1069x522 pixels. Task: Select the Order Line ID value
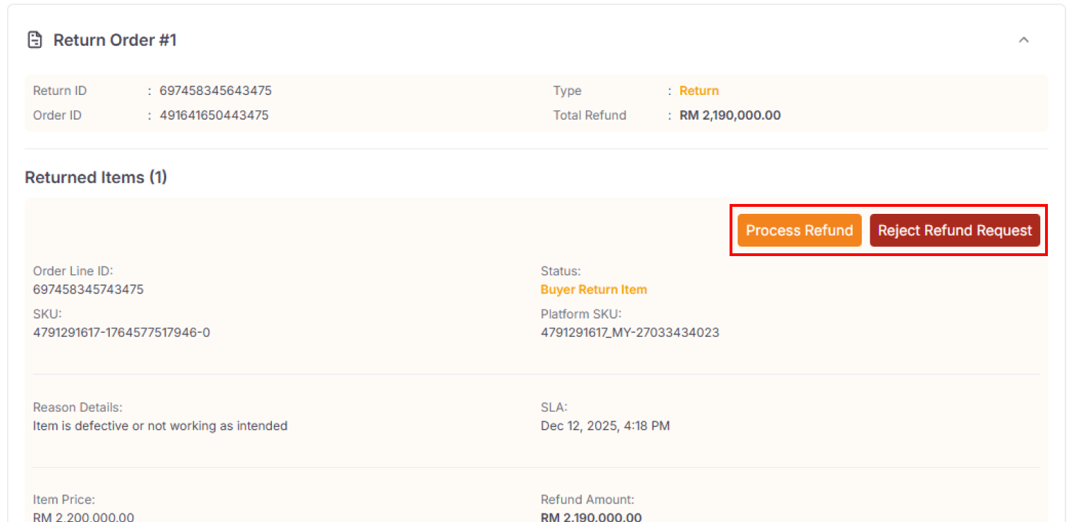(89, 288)
